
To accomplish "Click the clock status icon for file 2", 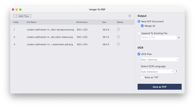I will (x=118, y=37).
